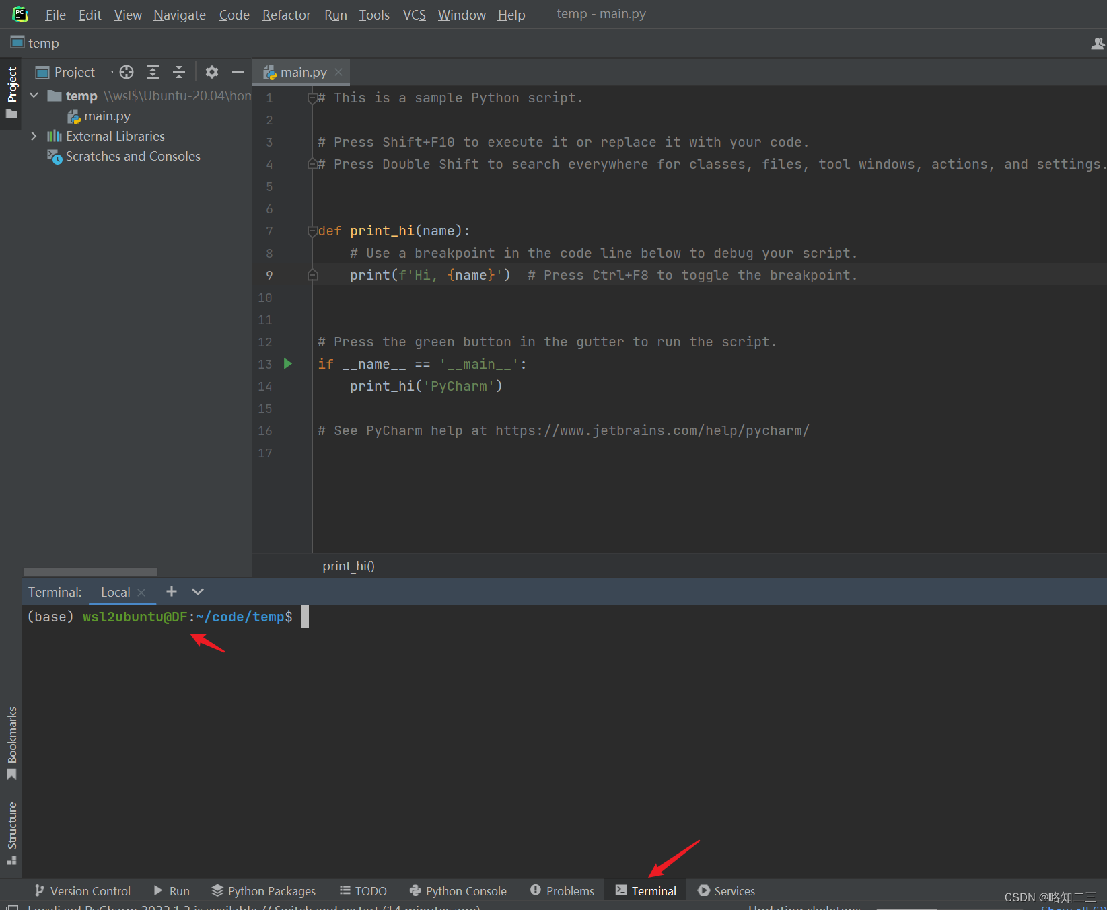This screenshot has width=1107, height=910.
Task: Open the VCS menu
Action: click(415, 15)
